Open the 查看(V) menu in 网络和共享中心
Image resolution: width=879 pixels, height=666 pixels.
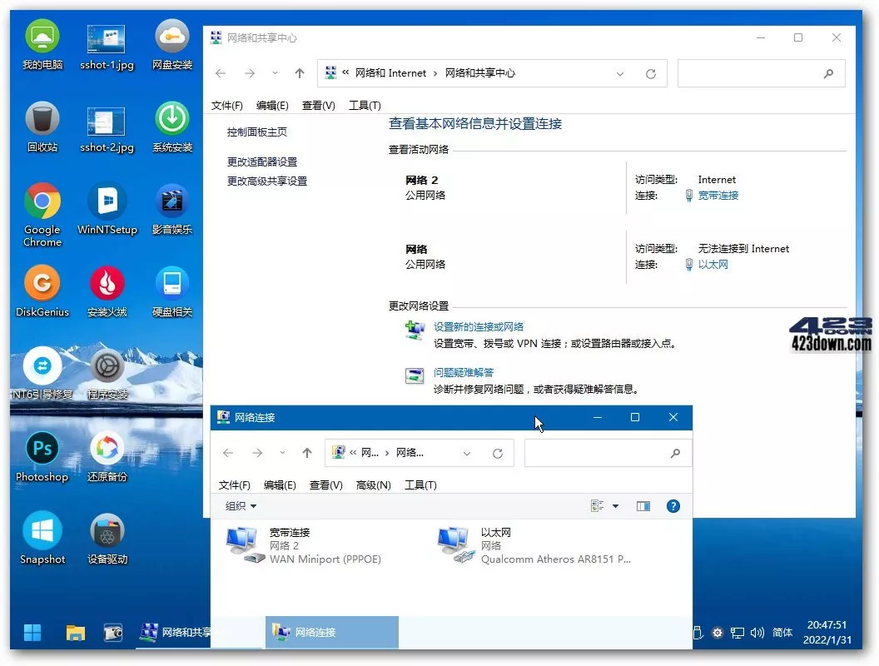pyautogui.click(x=317, y=105)
